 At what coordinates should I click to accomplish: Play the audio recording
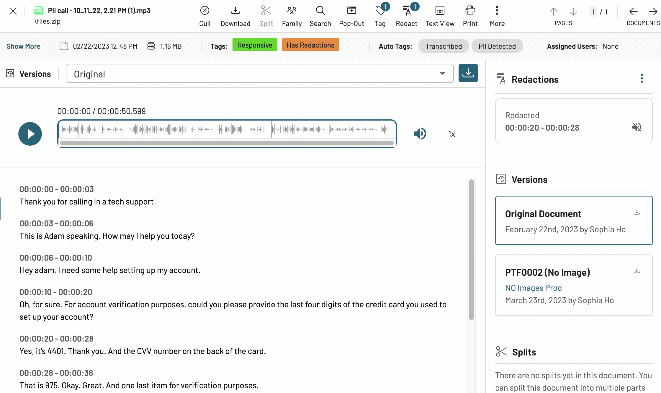pos(30,134)
